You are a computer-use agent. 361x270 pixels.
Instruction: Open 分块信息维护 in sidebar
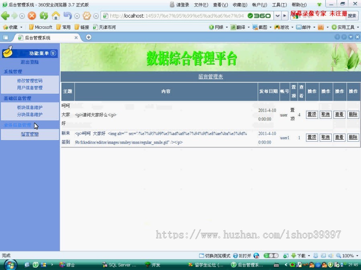(30, 114)
